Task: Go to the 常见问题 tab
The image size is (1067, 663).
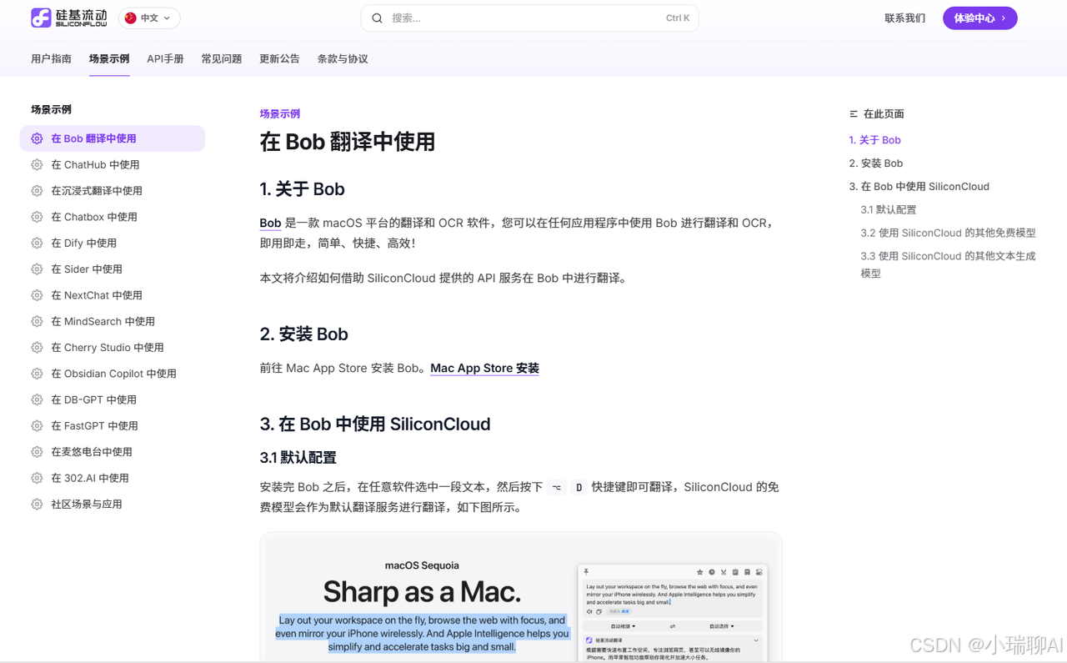Action: pyautogui.click(x=222, y=59)
